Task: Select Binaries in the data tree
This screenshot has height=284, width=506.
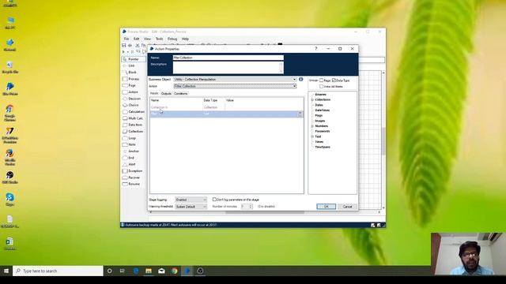Action: pos(320,95)
